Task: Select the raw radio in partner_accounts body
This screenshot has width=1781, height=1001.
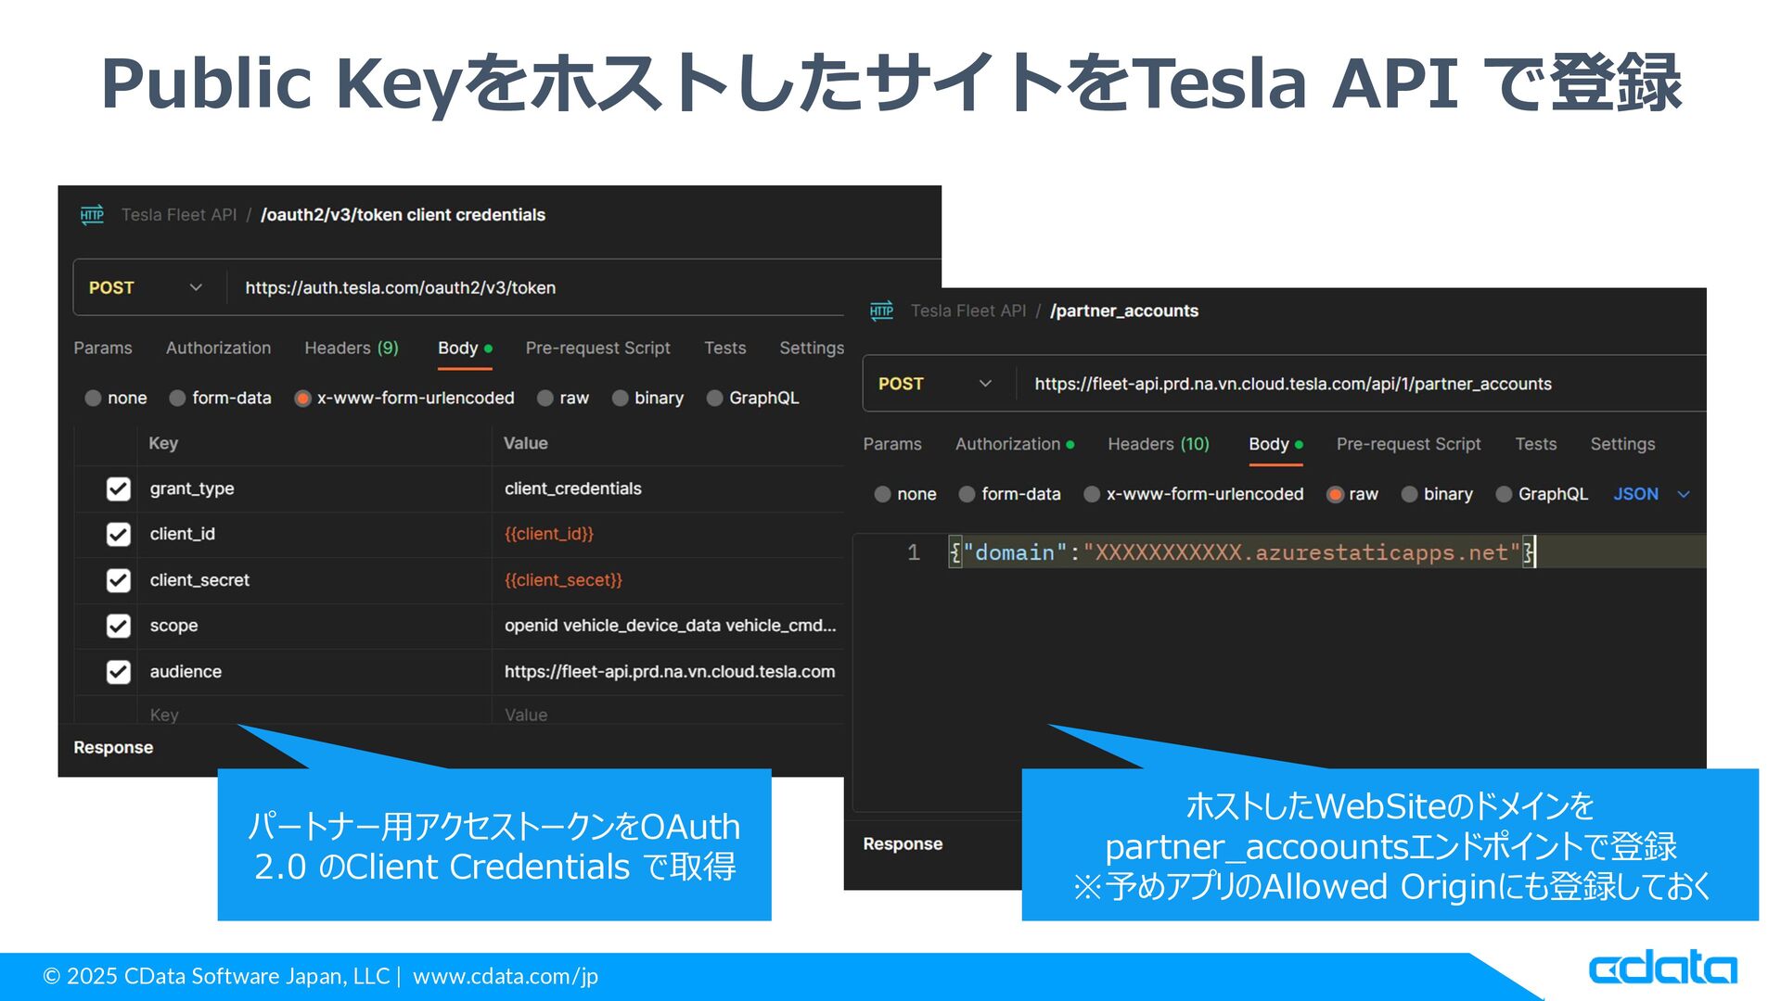Action: click(1335, 494)
